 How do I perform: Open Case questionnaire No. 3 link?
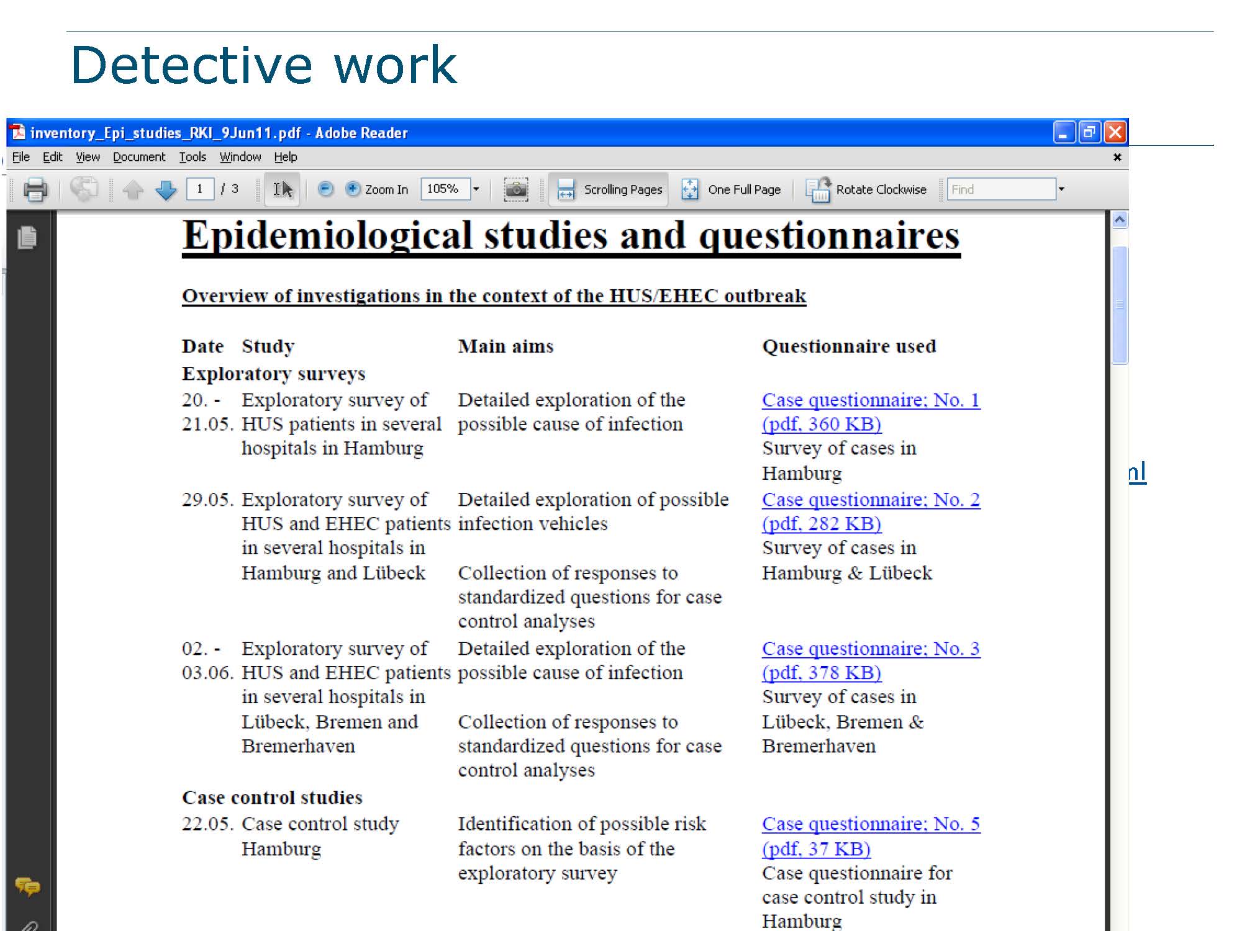pos(871,648)
